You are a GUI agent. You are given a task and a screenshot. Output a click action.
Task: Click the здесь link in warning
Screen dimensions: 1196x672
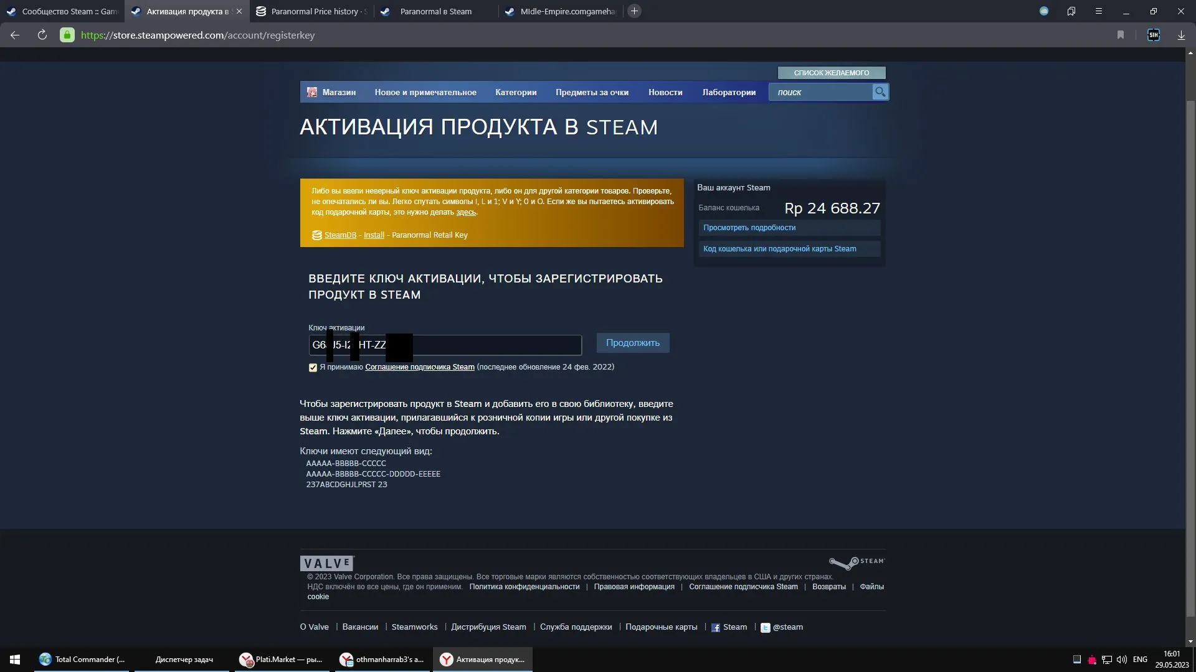(466, 212)
